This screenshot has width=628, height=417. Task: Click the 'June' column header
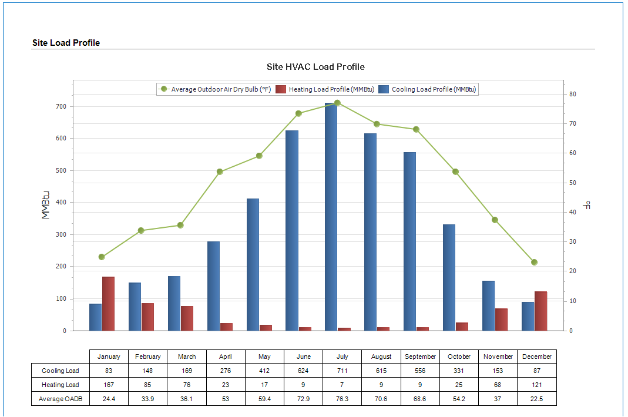coord(304,357)
